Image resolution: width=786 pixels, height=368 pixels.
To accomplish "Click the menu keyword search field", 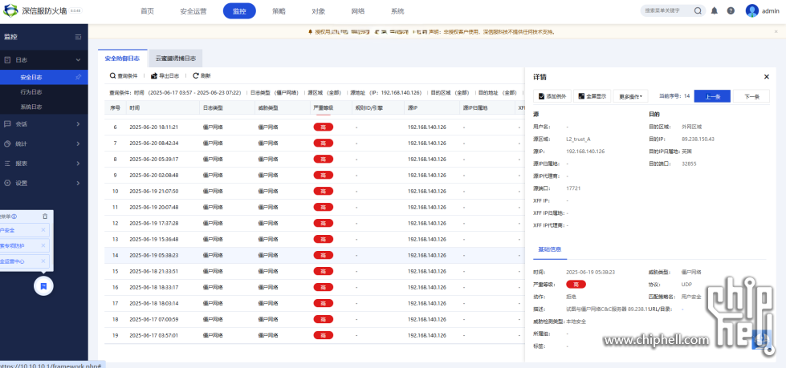I will tap(669, 11).
